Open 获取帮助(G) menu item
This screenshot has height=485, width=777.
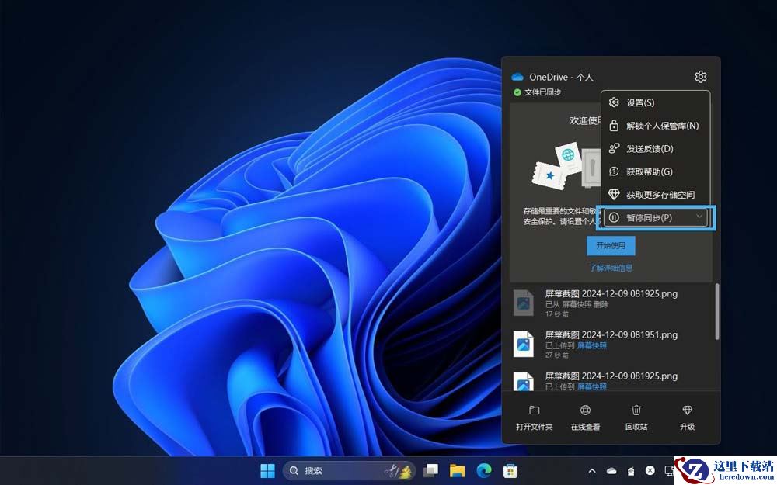[655, 171]
